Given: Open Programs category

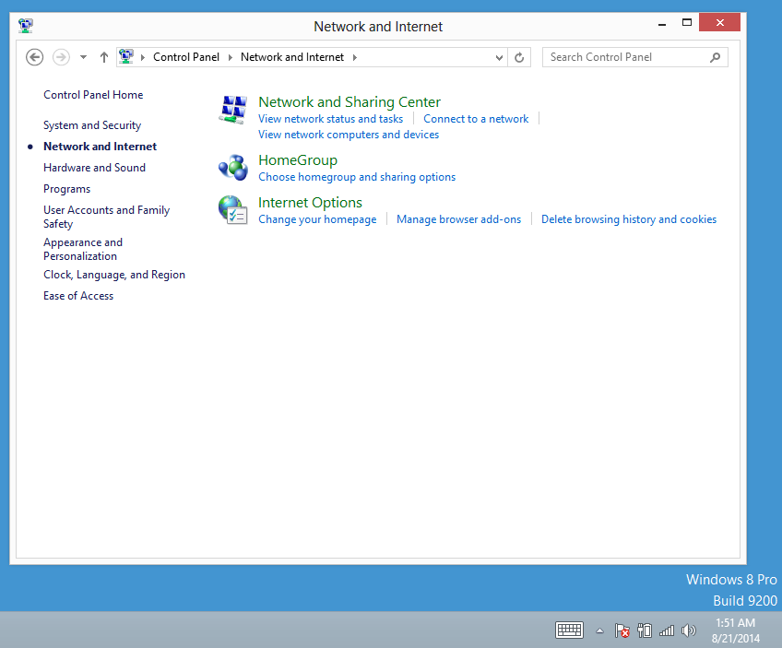Looking at the screenshot, I should (x=66, y=189).
